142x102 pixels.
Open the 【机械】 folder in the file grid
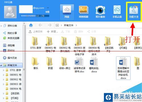[x=123, y=43]
